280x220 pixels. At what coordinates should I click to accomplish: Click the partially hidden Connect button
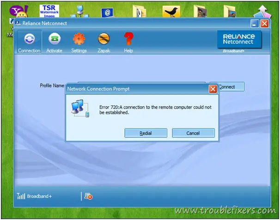231,87
